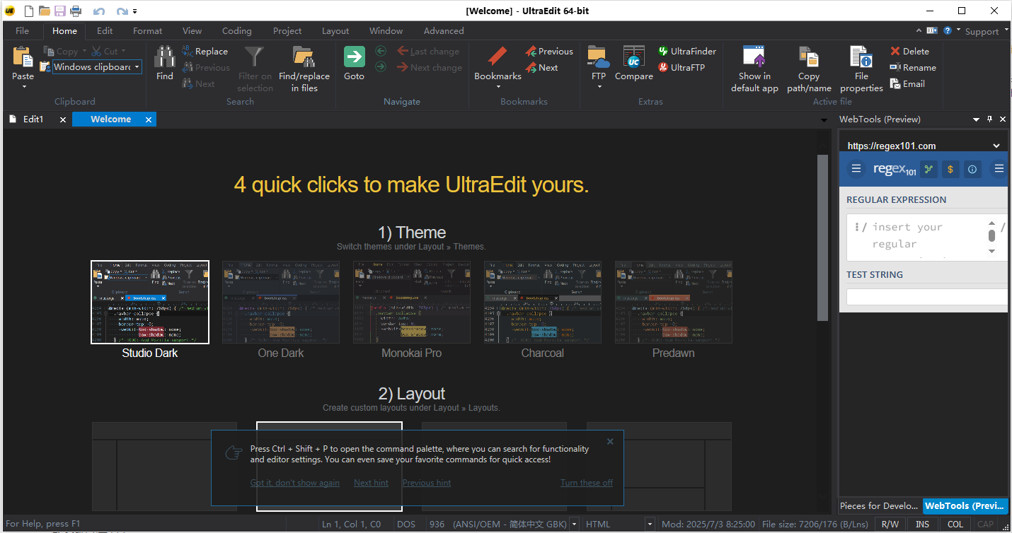Toggle INS insert mode in the status bar
1012x533 pixels.
tap(922, 523)
